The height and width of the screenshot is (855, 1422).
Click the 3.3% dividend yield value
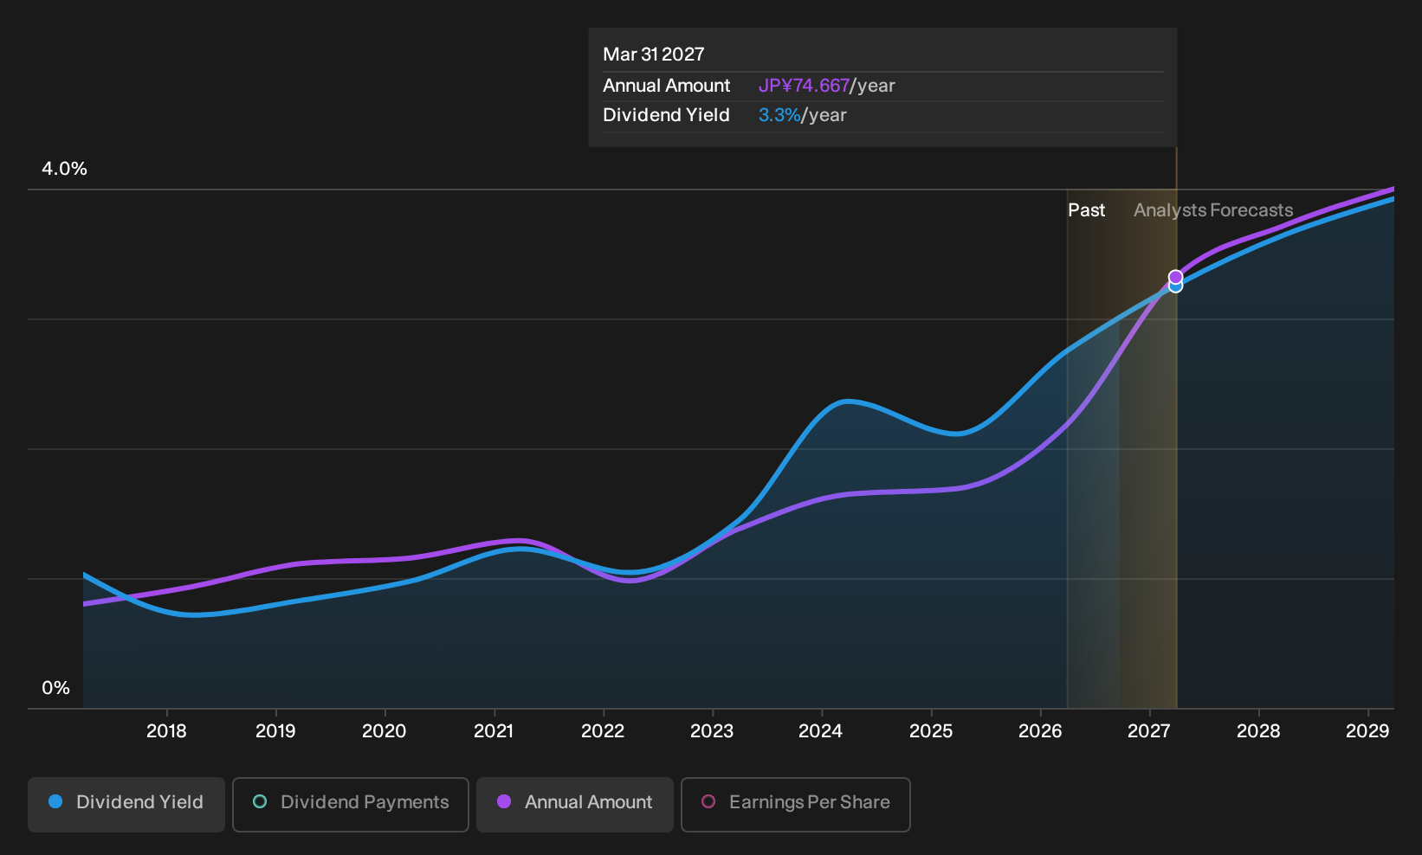click(x=779, y=115)
